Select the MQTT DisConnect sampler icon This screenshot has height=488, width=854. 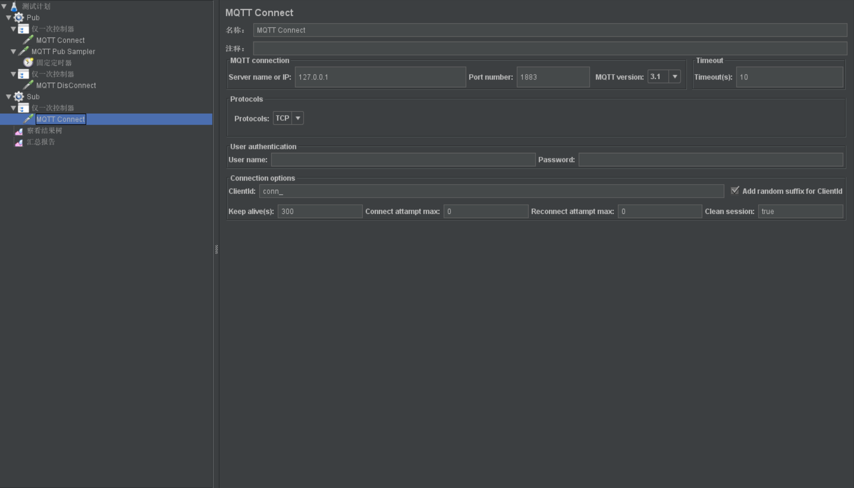[x=28, y=85]
